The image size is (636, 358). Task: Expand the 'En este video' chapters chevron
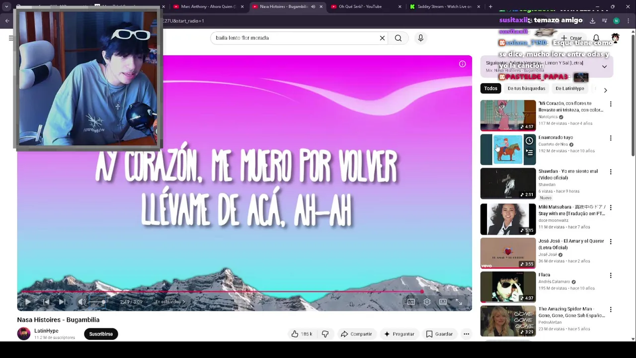[183, 302]
